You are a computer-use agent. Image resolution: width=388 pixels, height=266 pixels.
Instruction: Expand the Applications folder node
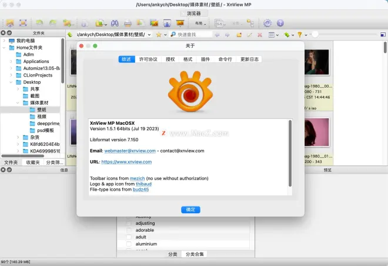[11, 61]
